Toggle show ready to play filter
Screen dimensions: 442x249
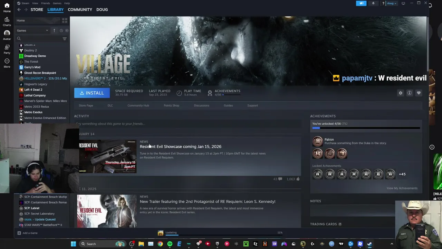[67, 30]
